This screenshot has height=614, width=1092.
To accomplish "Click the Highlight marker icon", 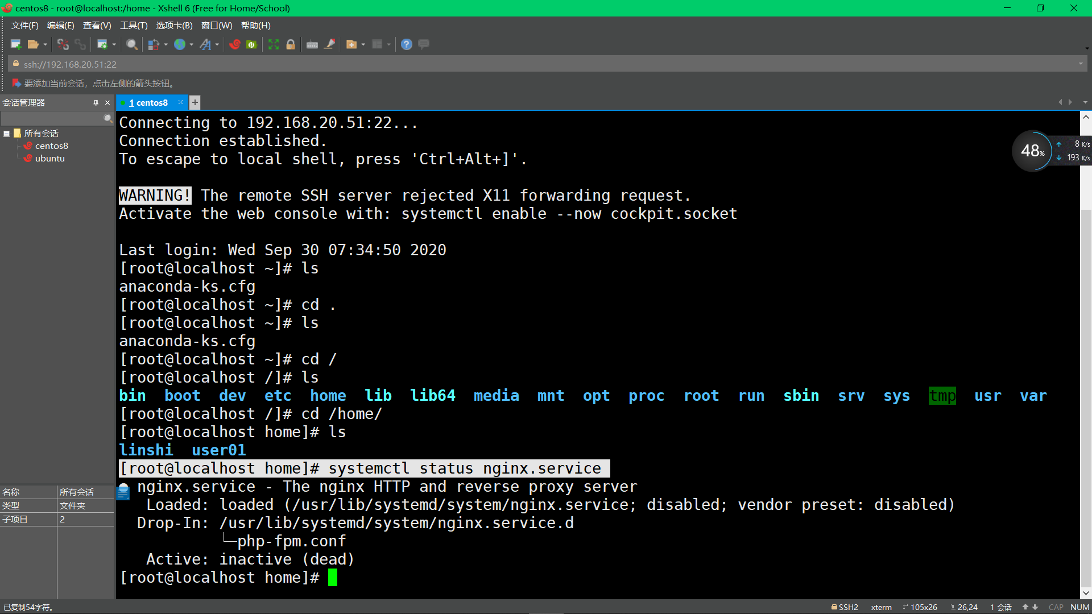I will [x=330, y=44].
